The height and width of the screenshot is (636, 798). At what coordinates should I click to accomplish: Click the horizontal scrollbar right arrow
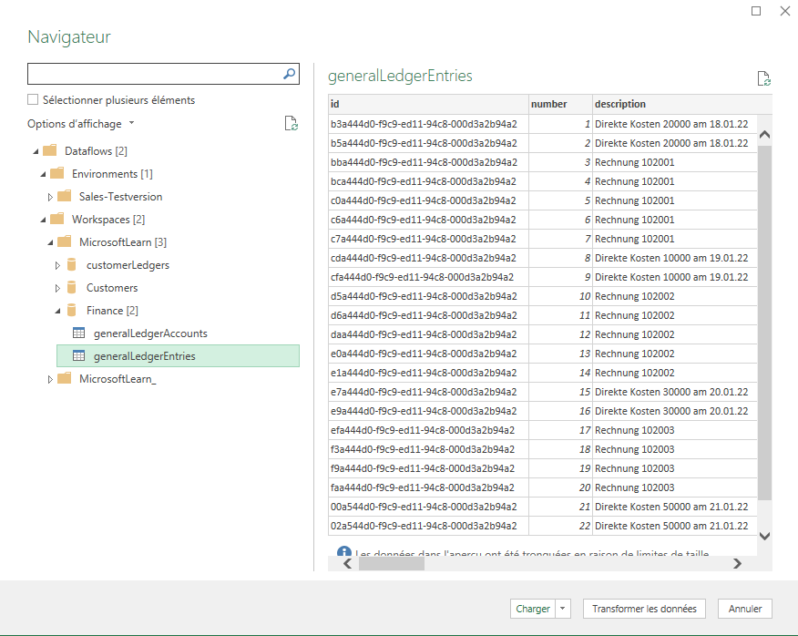point(737,563)
